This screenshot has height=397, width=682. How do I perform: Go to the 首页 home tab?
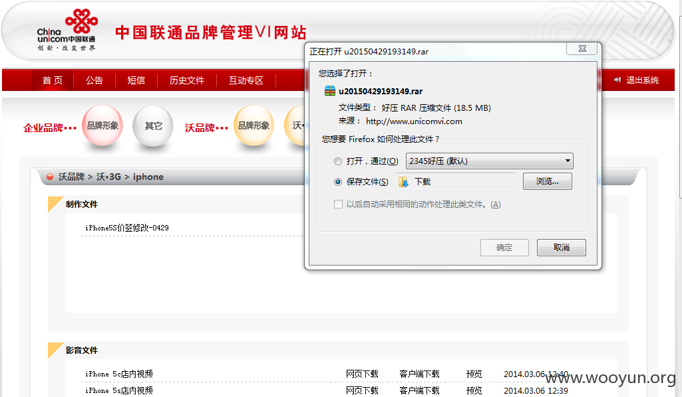[x=53, y=80]
